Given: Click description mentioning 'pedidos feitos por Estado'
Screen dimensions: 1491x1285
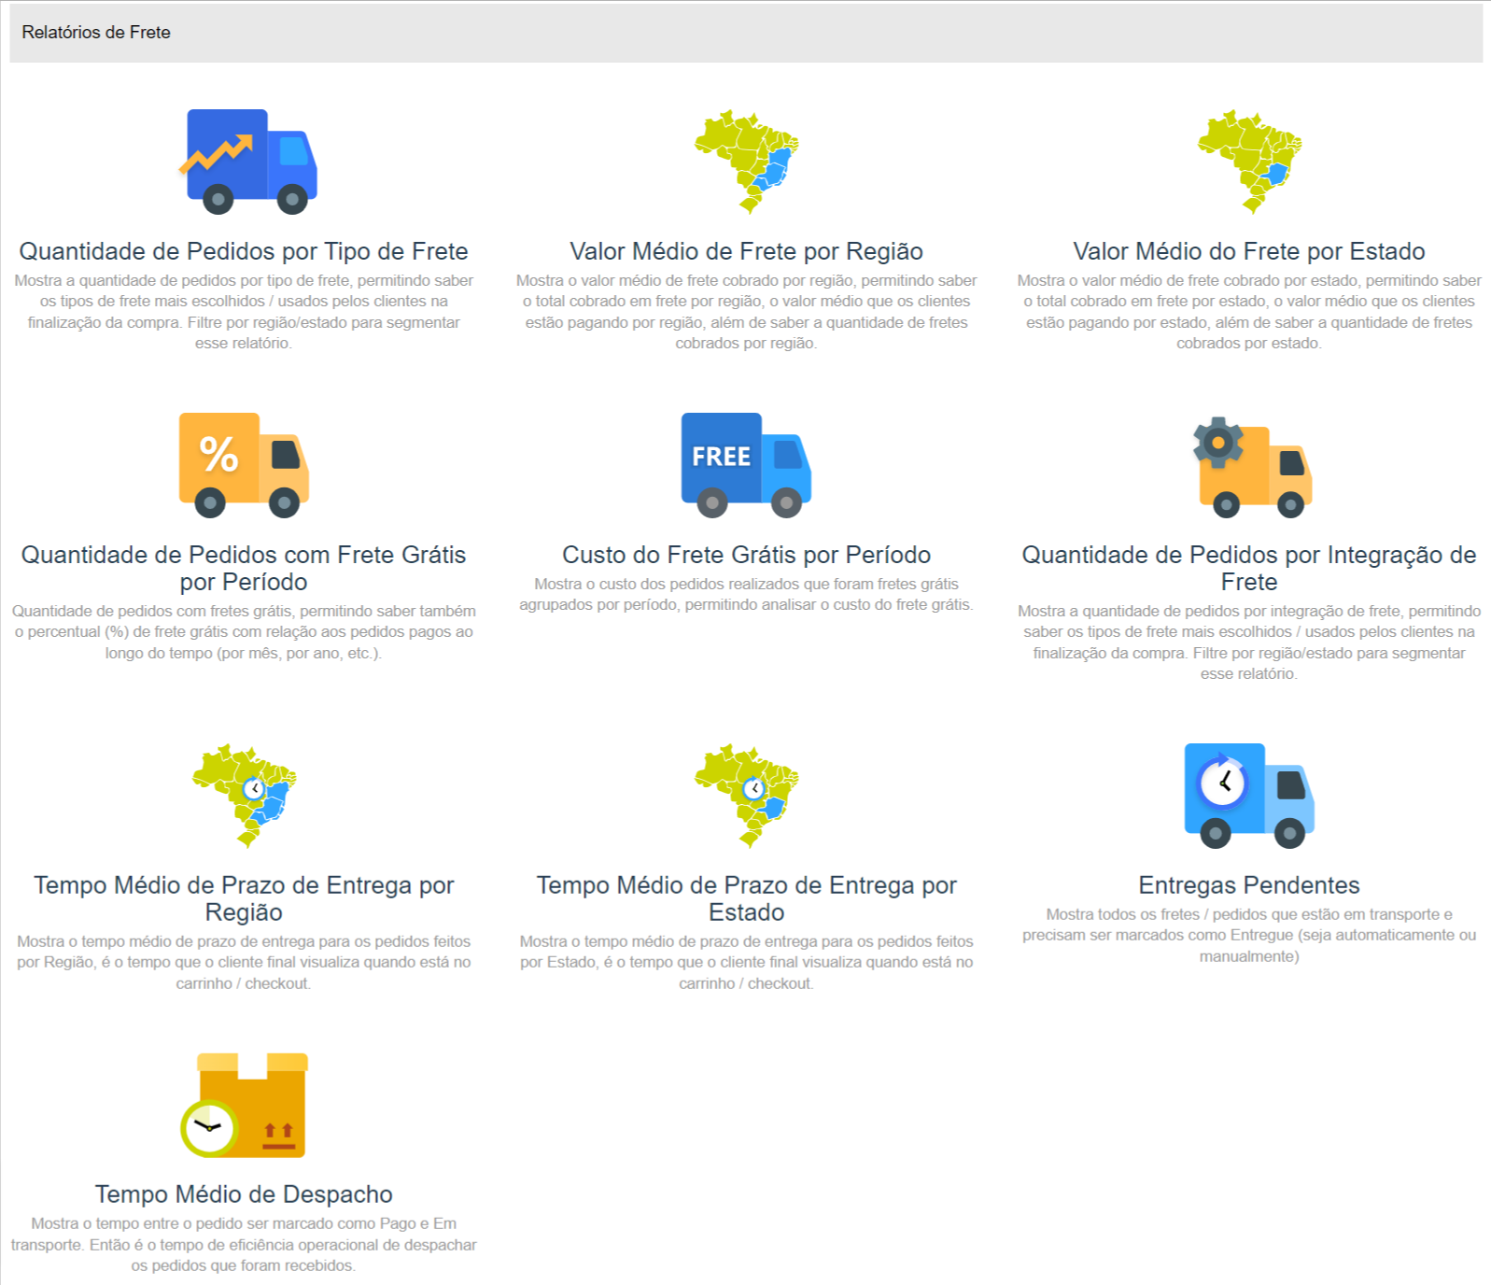Looking at the screenshot, I should point(746,963).
